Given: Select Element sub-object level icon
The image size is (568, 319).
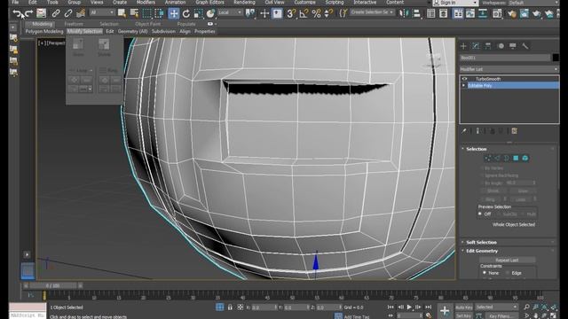Looking at the screenshot, I should coord(525,158).
